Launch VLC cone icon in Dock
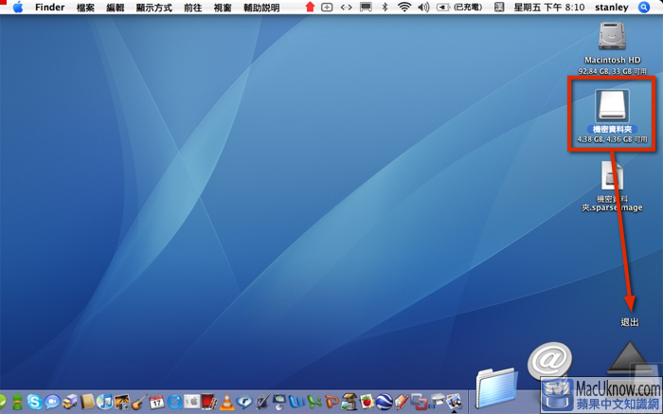The width and height of the screenshot is (663, 414). point(226,402)
